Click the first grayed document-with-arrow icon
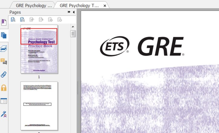Image resolution: width=219 pixels, height=133 pixels. [x=32, y=20]
